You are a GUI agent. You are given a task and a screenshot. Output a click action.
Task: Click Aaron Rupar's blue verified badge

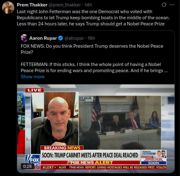(x=60, y=38)
